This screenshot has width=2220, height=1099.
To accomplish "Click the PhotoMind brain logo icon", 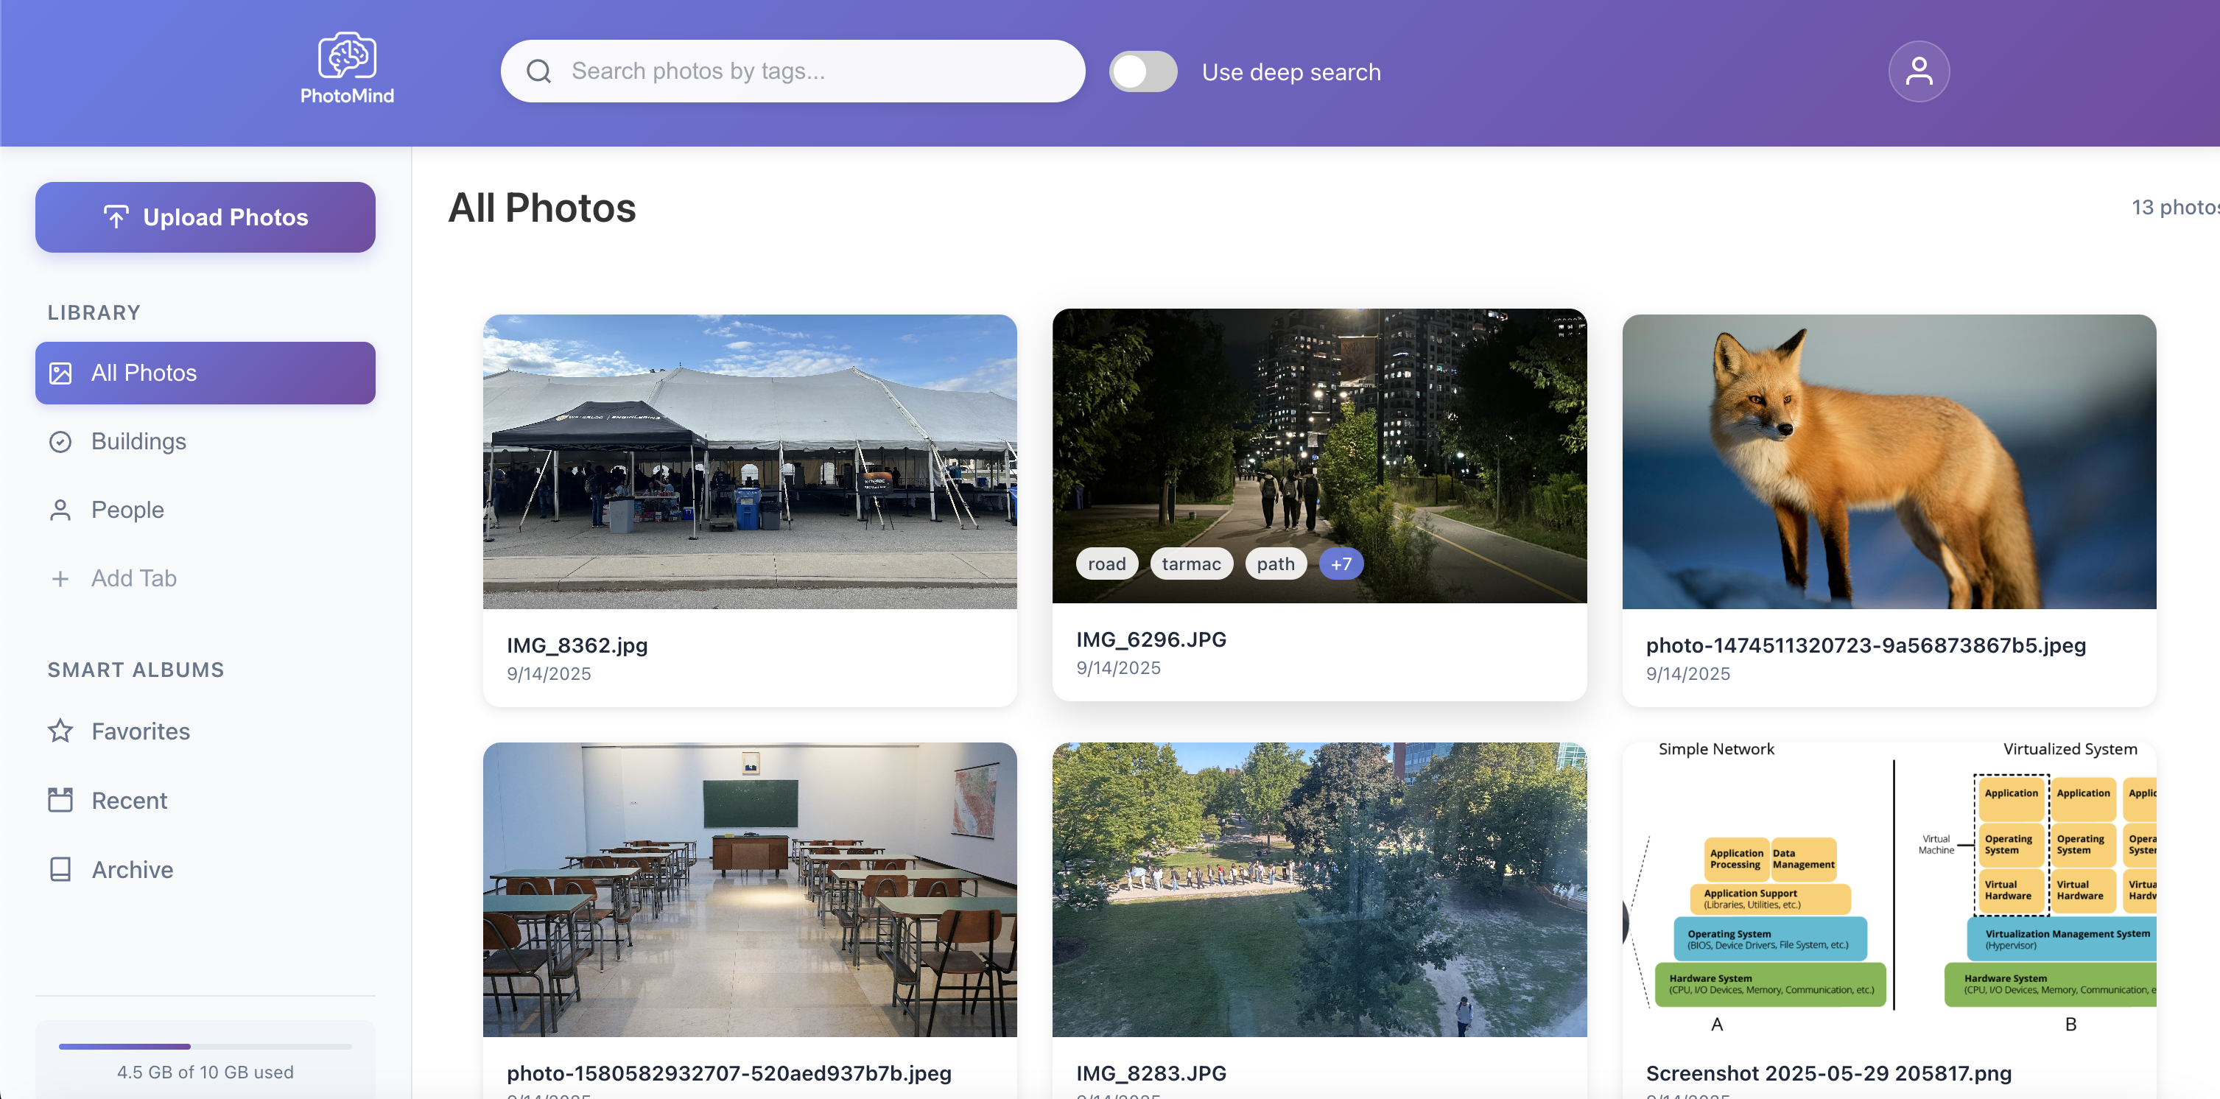I will click(346, 56).
